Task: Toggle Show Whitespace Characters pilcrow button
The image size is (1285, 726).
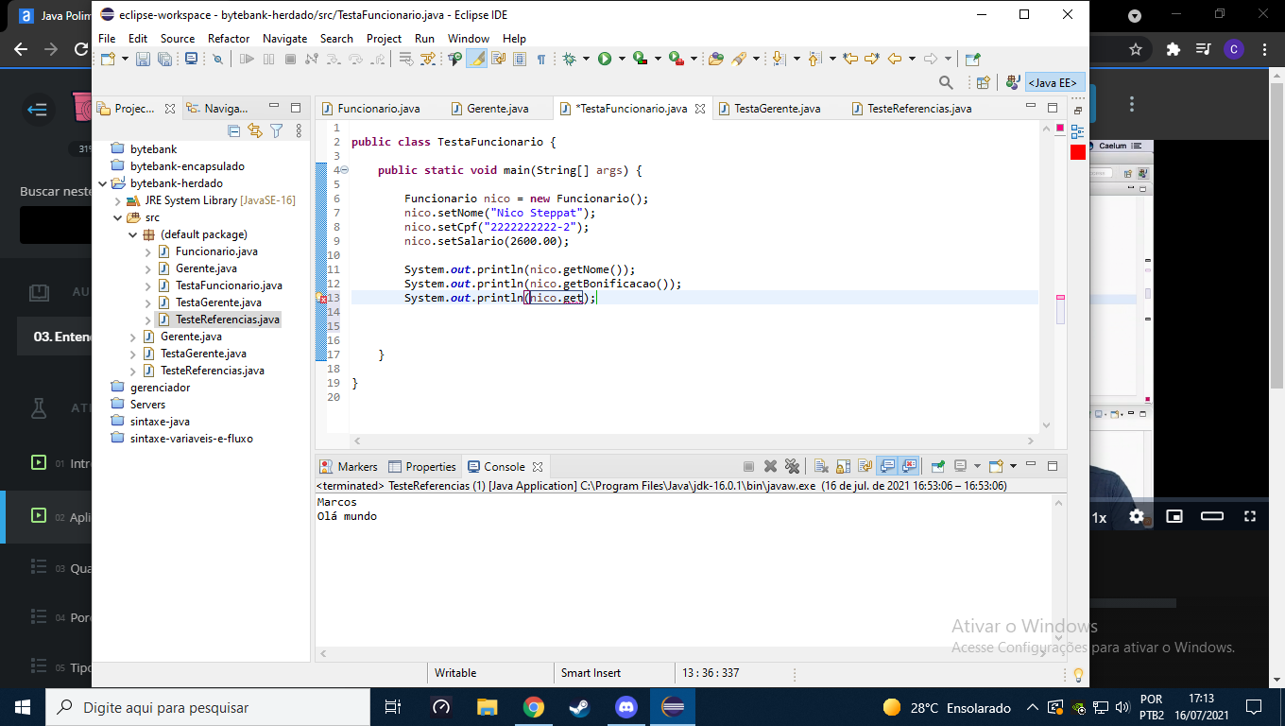Action: pyautogui.click(x=540, y=59)
